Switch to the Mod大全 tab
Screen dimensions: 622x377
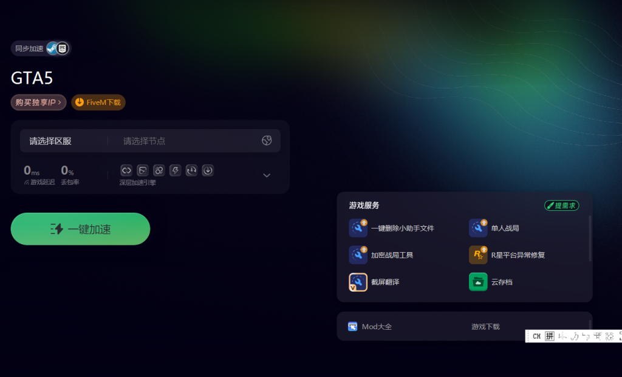370,327
